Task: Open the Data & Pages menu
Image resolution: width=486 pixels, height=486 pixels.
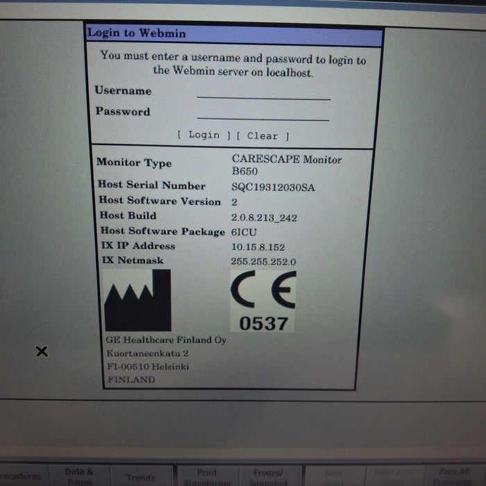Action: click(79, 476)
